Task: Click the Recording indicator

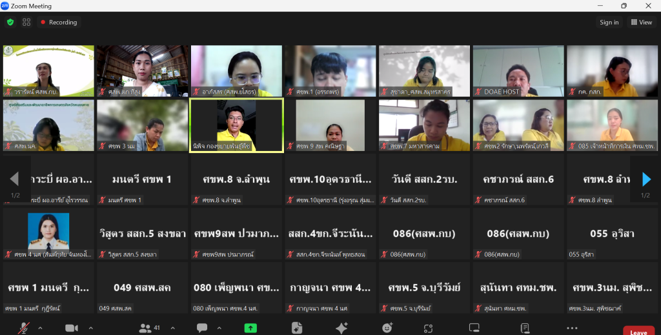Action: coord(59,23)
